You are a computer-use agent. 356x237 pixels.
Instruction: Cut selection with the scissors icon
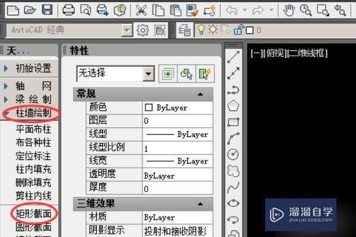[141, 10]
